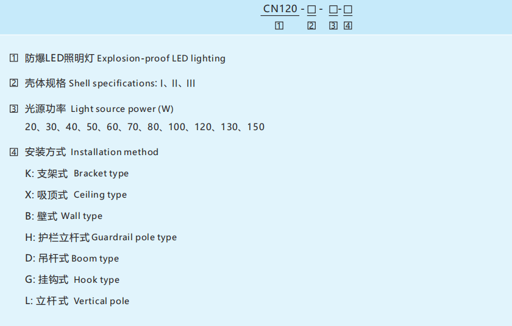Click the last empty placeholder square in the model code
This screenshot has height=326, width=512.
[x=348, y=10]
